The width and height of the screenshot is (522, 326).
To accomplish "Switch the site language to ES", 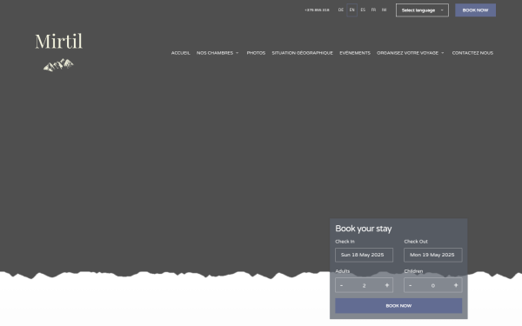I will coord(363,10).
